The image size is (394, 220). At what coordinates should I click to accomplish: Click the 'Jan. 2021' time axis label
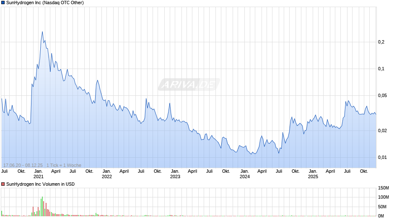(x=39, y=174)
